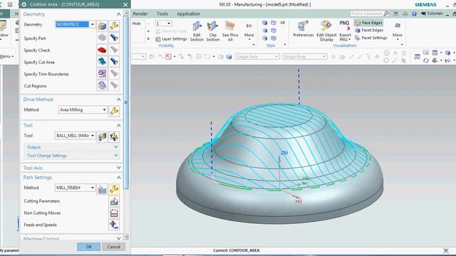Image resolution: width=456 pixels, height=256 pixels.
Task: Open the Cutting Parameters dialog icon
Action: click(114, 201)
